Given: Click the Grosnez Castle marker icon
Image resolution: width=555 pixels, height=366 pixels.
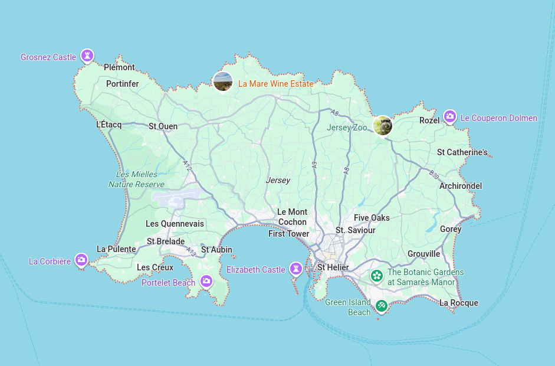Looking at the screenshot, I should pos(87,56).
